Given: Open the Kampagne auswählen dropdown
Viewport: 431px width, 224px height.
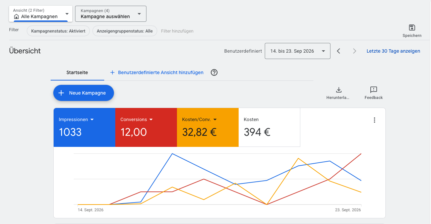Looking at the screenshot, I should coord(111,14).
